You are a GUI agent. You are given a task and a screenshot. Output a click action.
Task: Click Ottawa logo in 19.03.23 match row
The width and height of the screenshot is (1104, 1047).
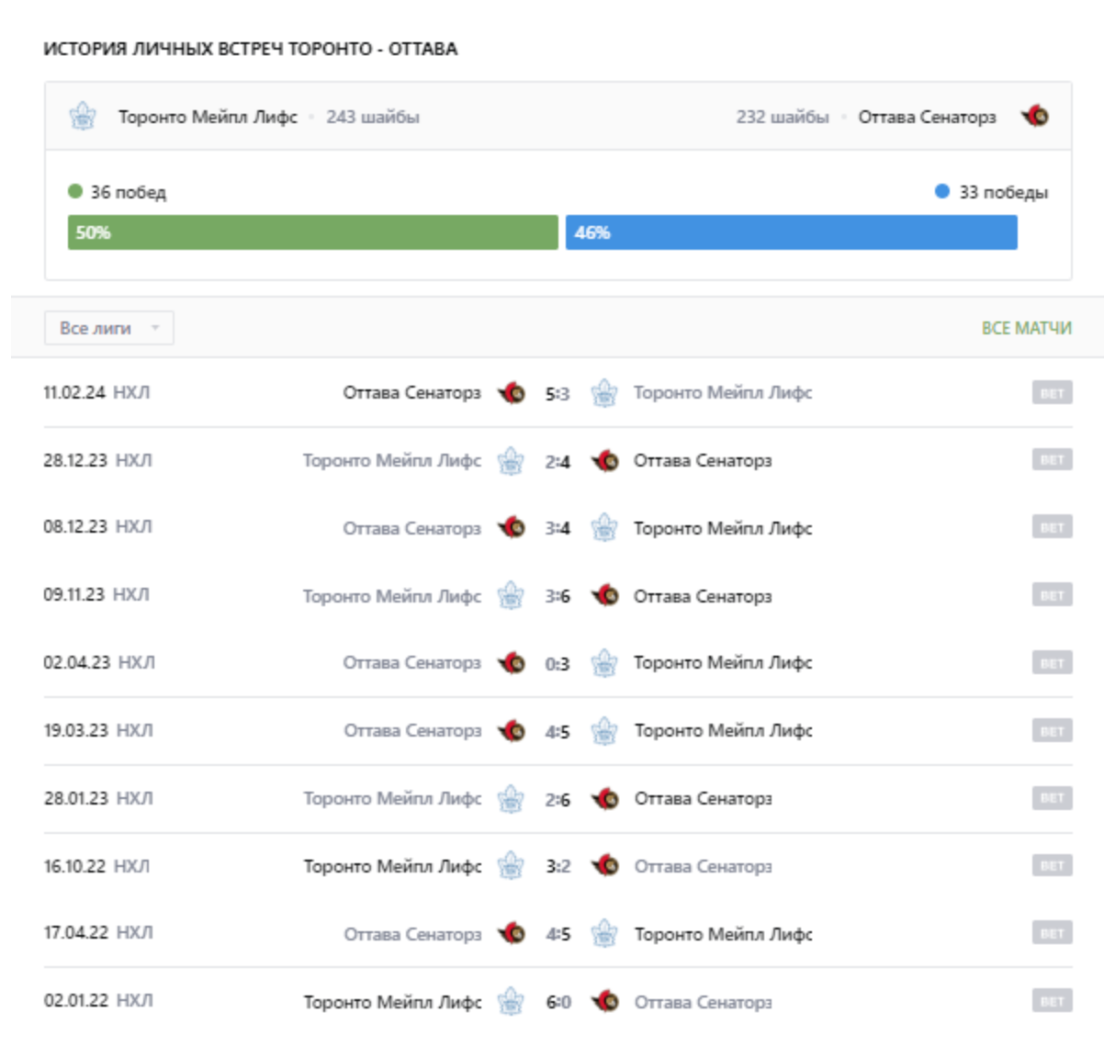pyautogui.click(x=512, y=731)
